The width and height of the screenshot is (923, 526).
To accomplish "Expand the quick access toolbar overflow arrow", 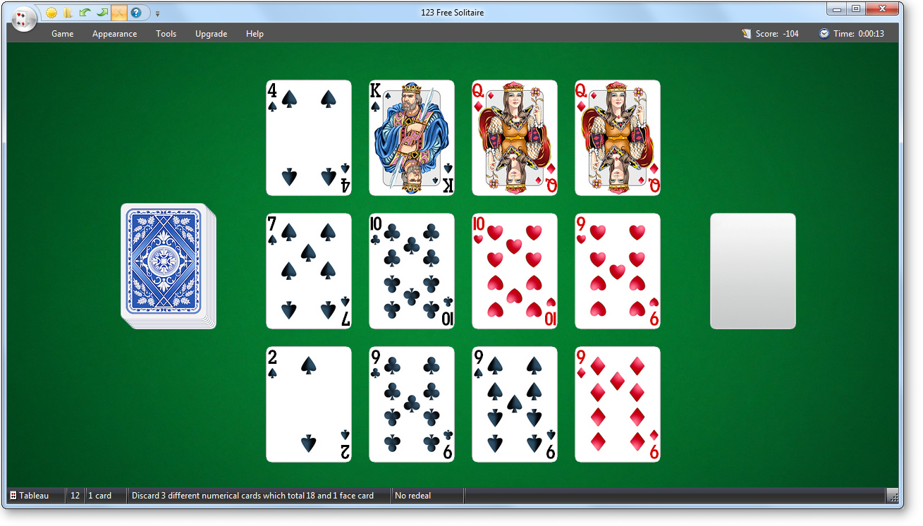I will click(157, 13).
